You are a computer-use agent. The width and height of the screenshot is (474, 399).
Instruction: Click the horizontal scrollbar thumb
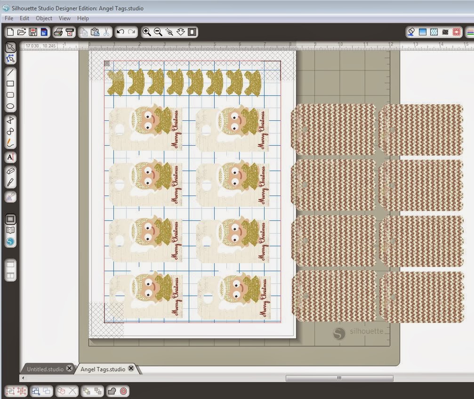click(339, 378)
